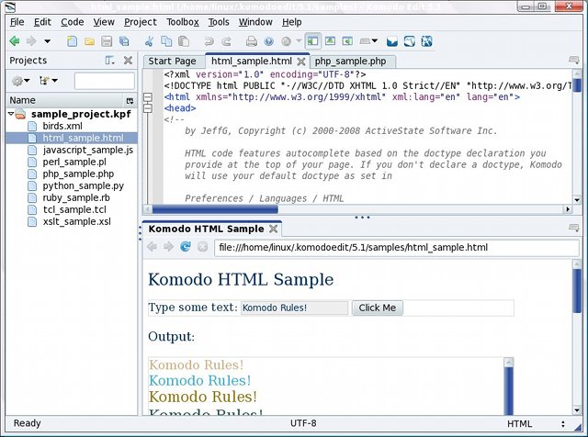Click the Name column header

(x=65, y=100)
